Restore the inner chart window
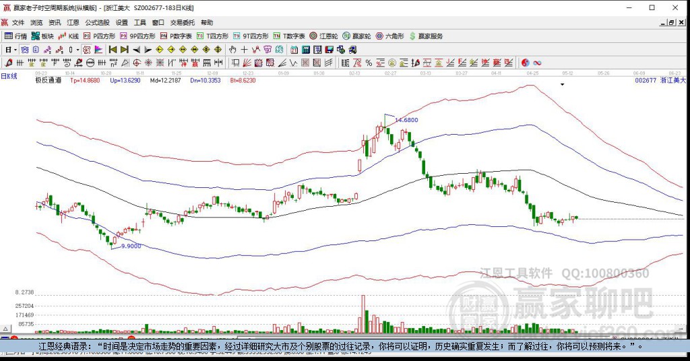This screenshot has height=361, width=690. 671,23
